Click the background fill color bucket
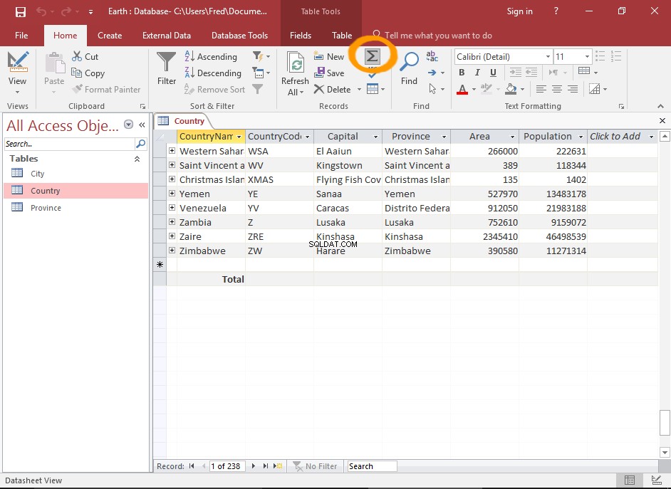Image resolution: width=671 pixels, height=489 pixels. tap(511, 89)
